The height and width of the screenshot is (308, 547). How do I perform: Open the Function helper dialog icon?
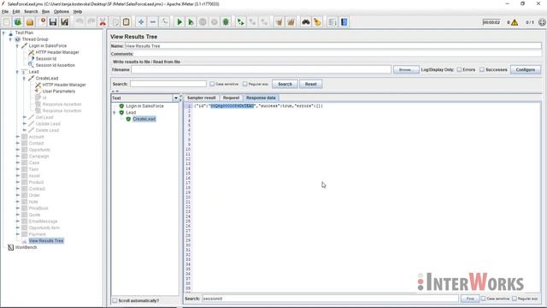332,22
